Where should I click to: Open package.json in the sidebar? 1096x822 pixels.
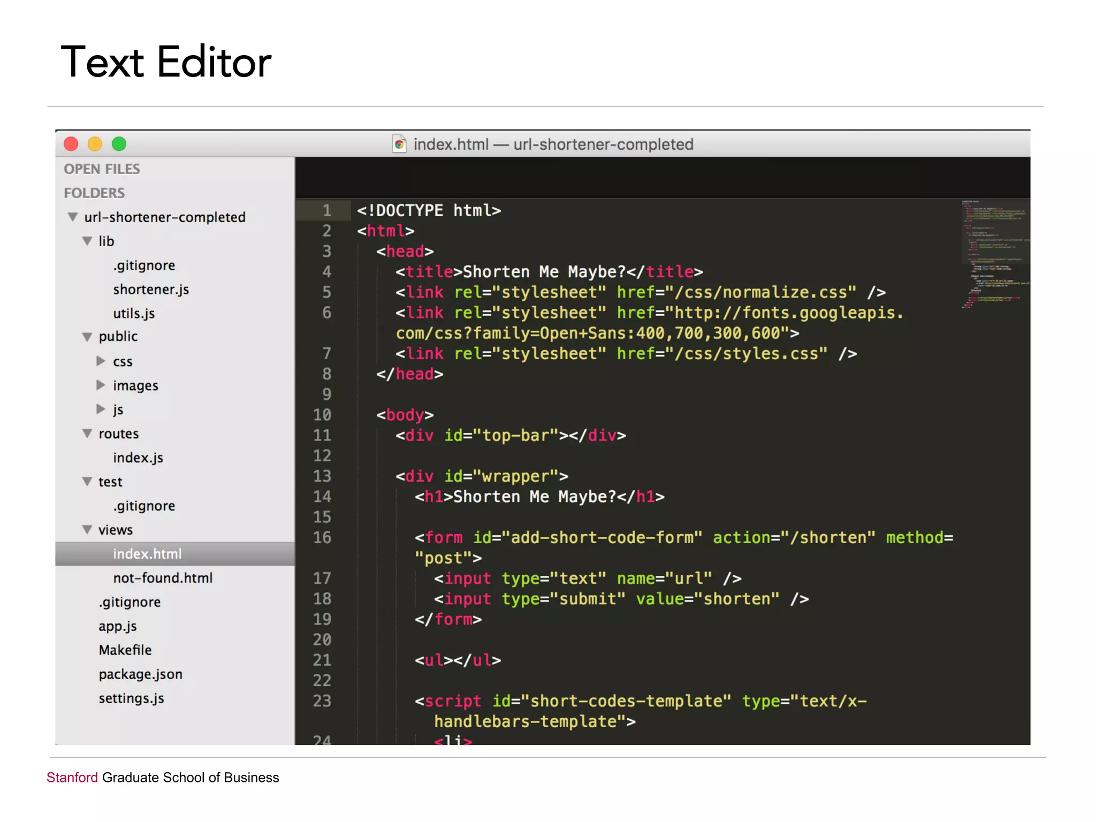click(140, 674)
